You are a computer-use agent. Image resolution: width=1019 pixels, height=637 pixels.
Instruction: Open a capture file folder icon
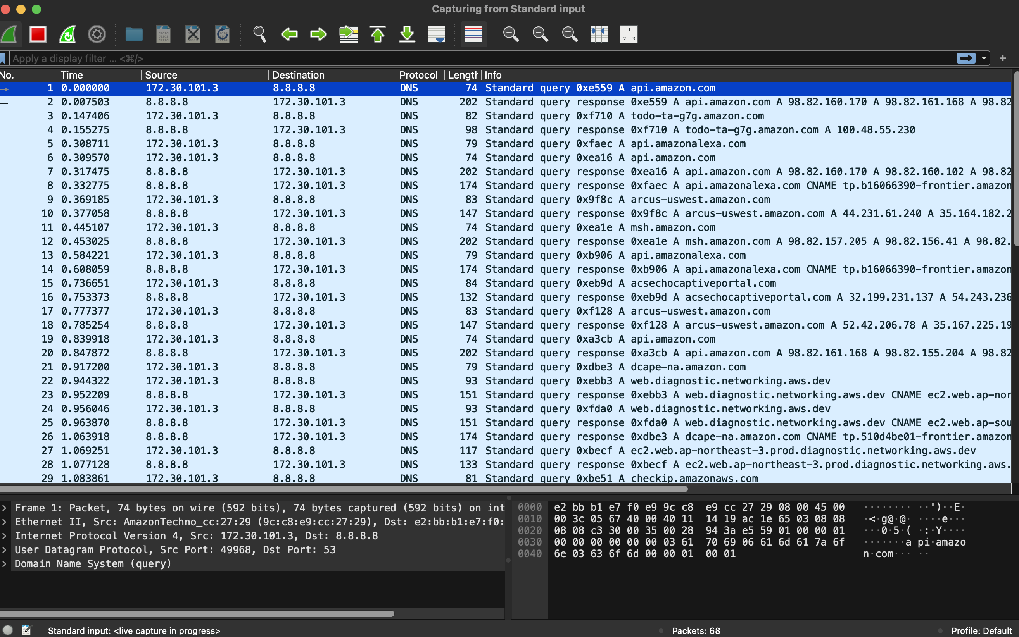(134, 34)
